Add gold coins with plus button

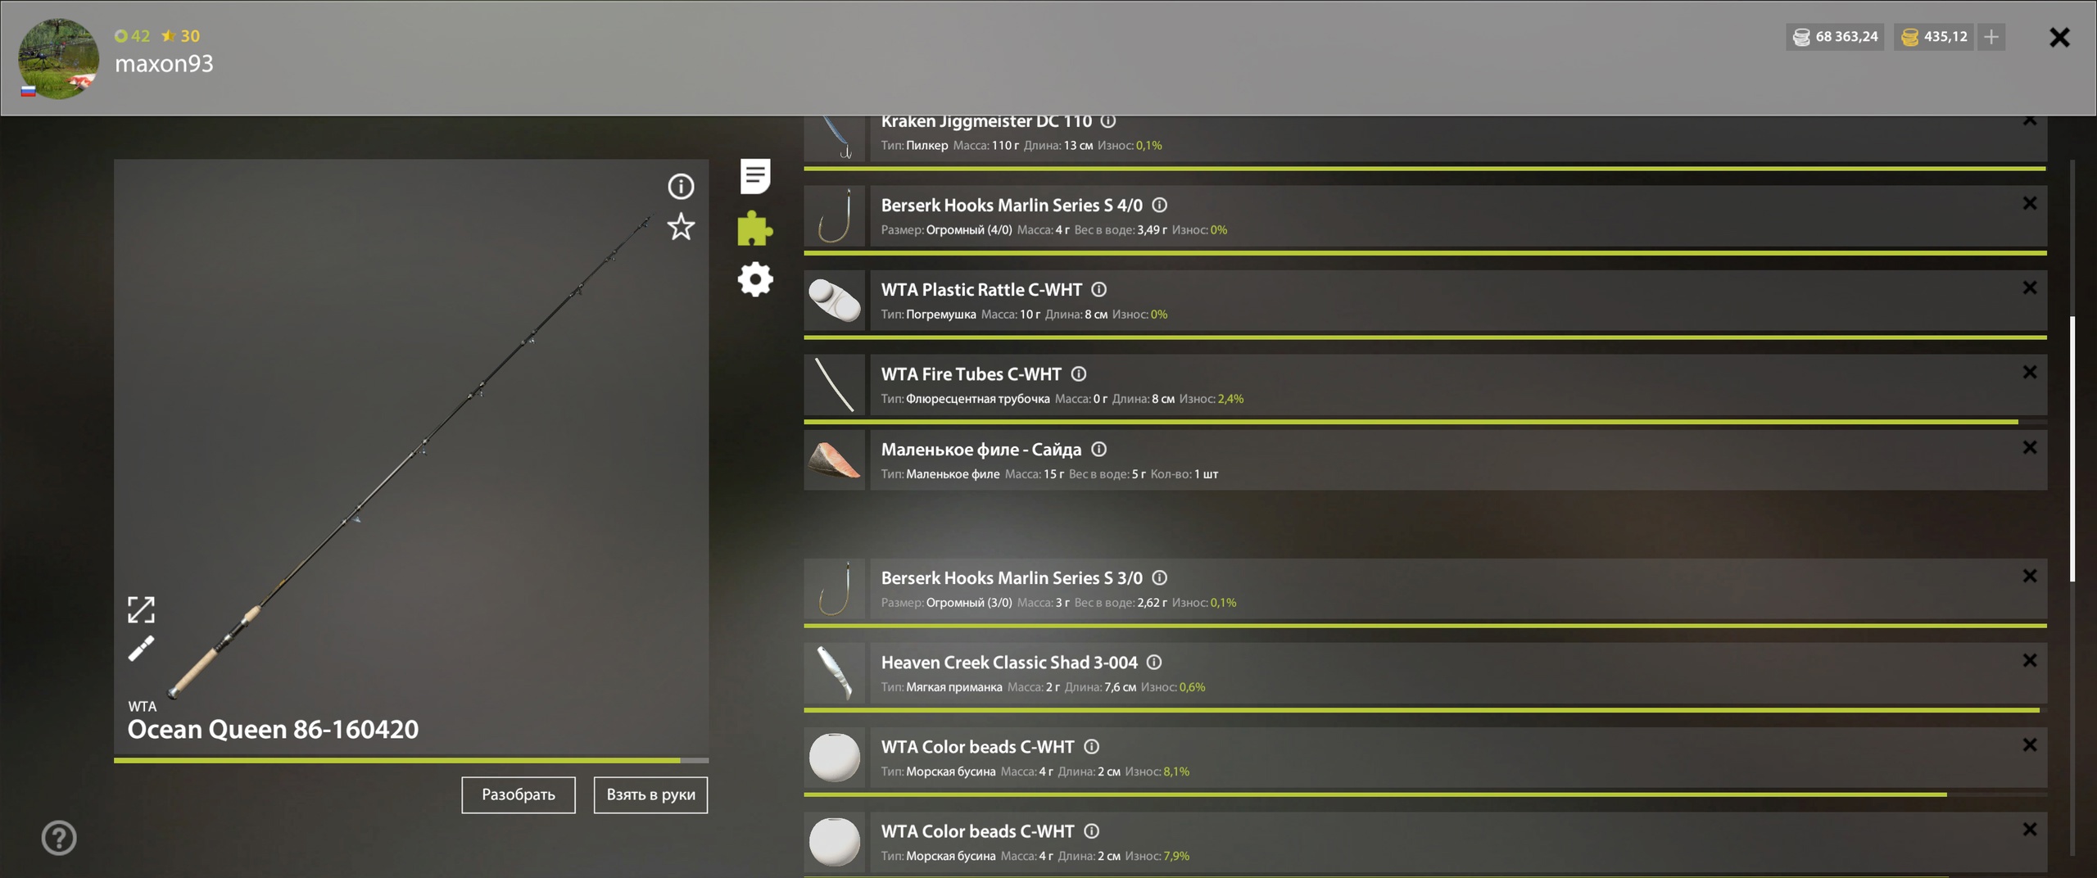[1991, 37]
